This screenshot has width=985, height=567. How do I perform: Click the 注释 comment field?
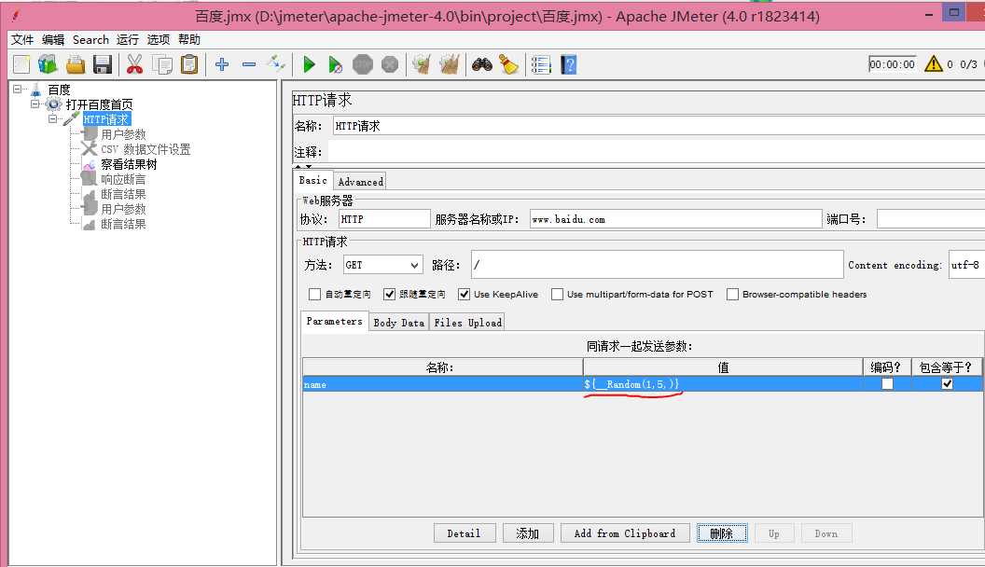pos(656,152)
